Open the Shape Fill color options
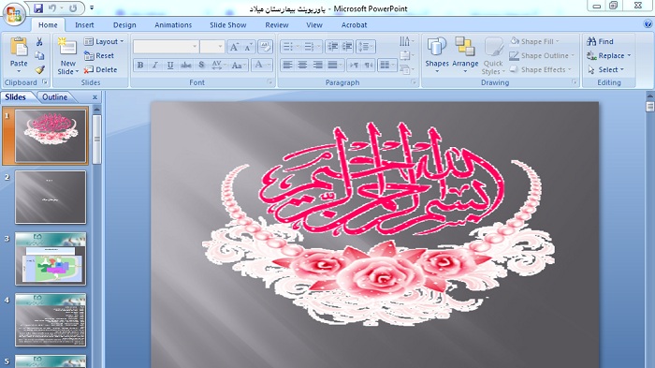The image size is (655, 368). [534, 41]
